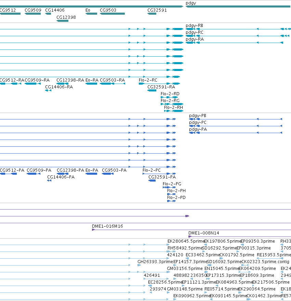Click the EP00315.3prime EST label
This screenshot has height=301, width=291.
pos(254,248)
